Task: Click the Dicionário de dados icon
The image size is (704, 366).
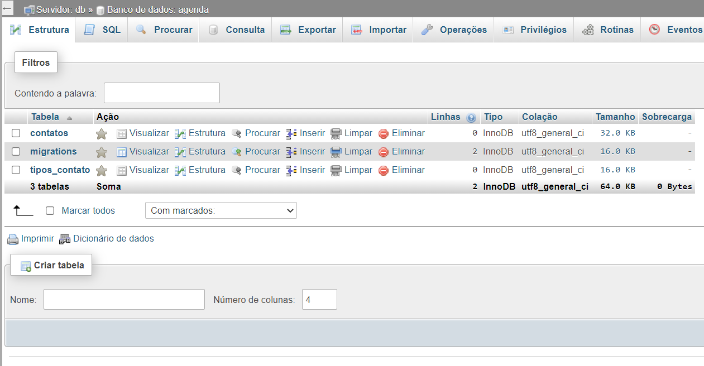Action: click(65, 239)
